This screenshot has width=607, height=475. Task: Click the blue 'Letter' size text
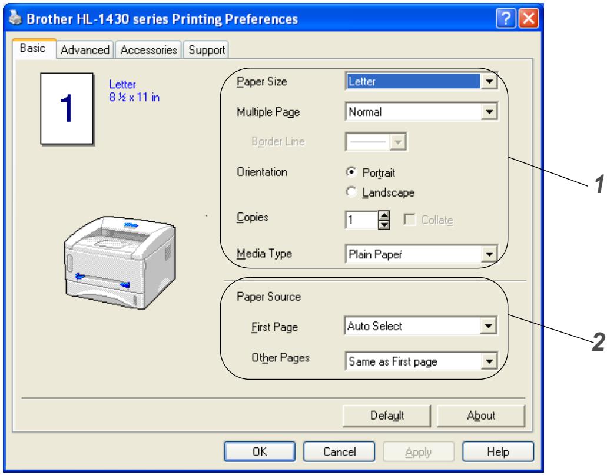pyautogui.click(x=122, y=84)
